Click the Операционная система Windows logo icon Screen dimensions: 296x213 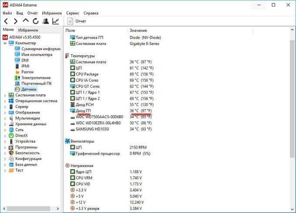pos(11,101)
